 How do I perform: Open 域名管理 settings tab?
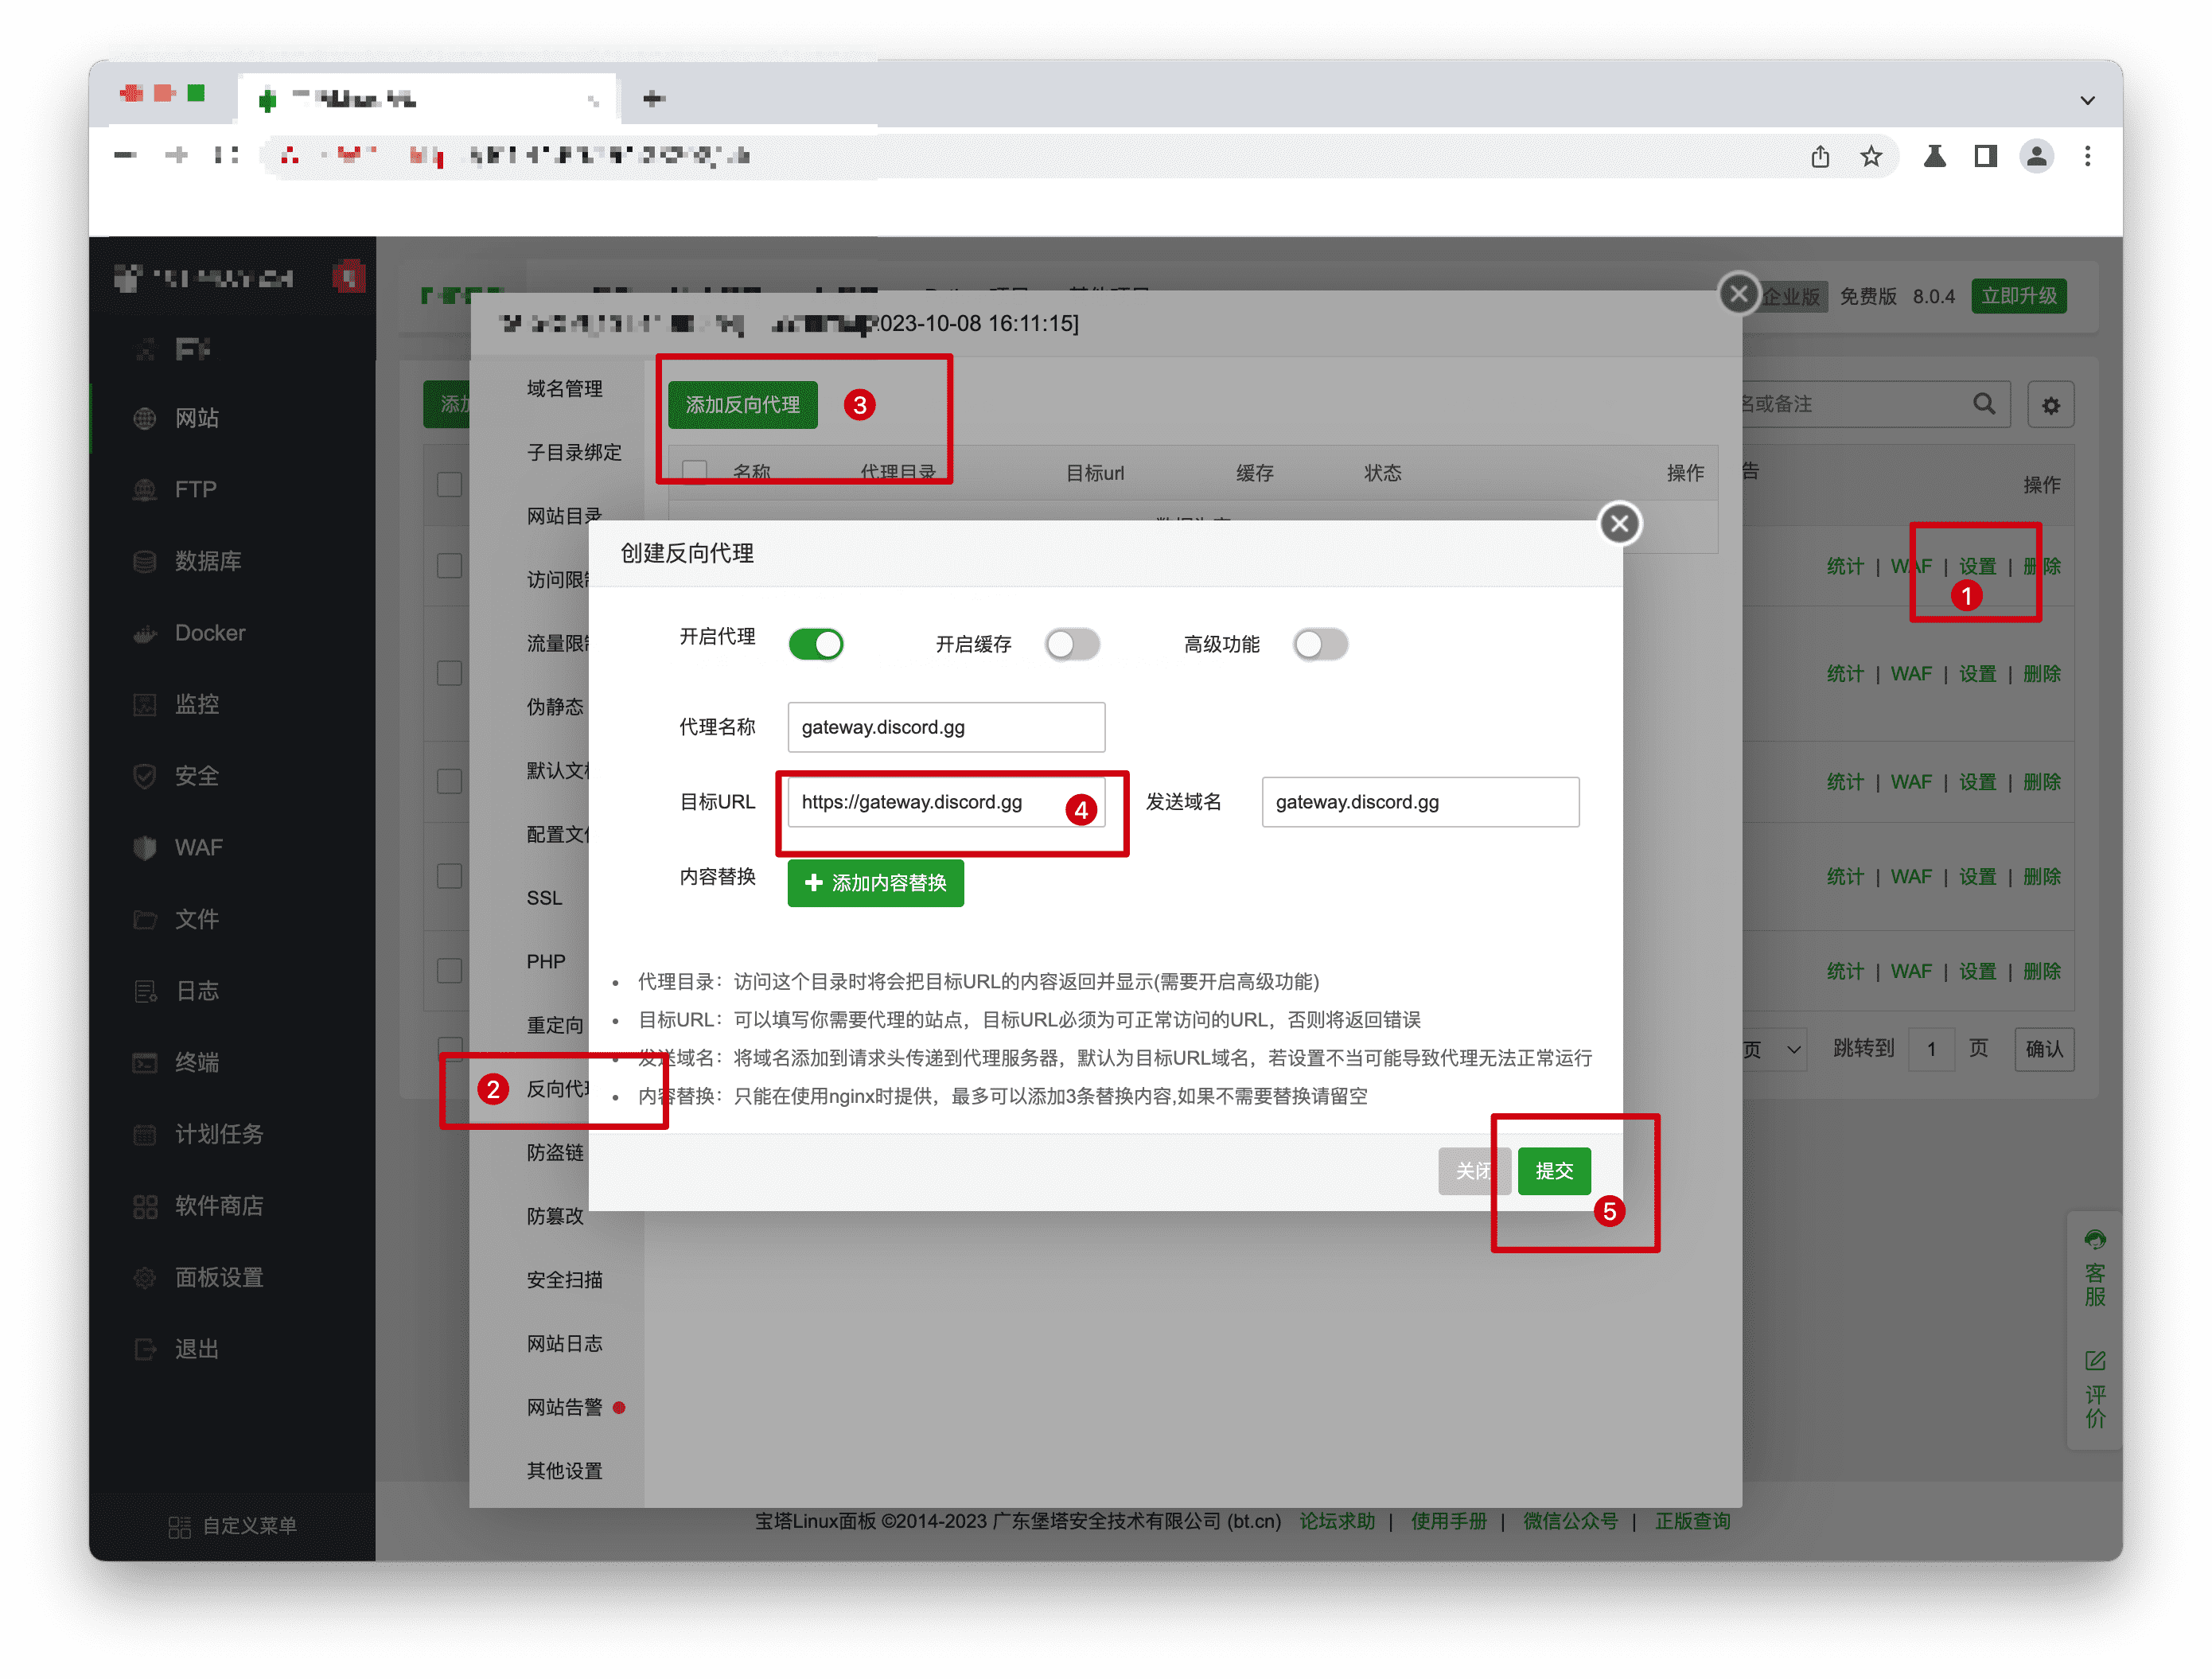tap(565, 389)
